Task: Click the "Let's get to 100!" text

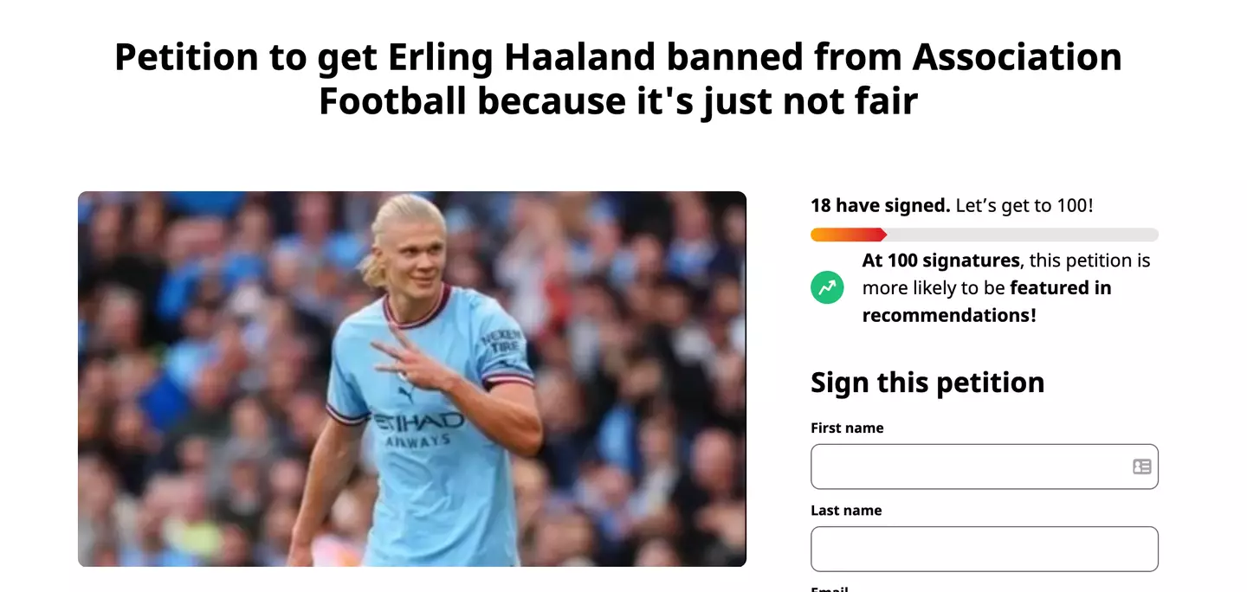Action: [1024, 206]
